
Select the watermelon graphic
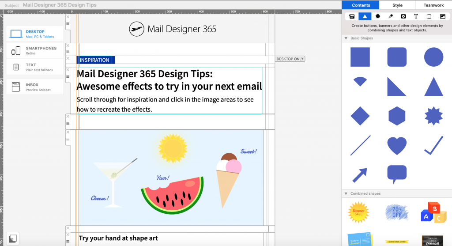173,195
